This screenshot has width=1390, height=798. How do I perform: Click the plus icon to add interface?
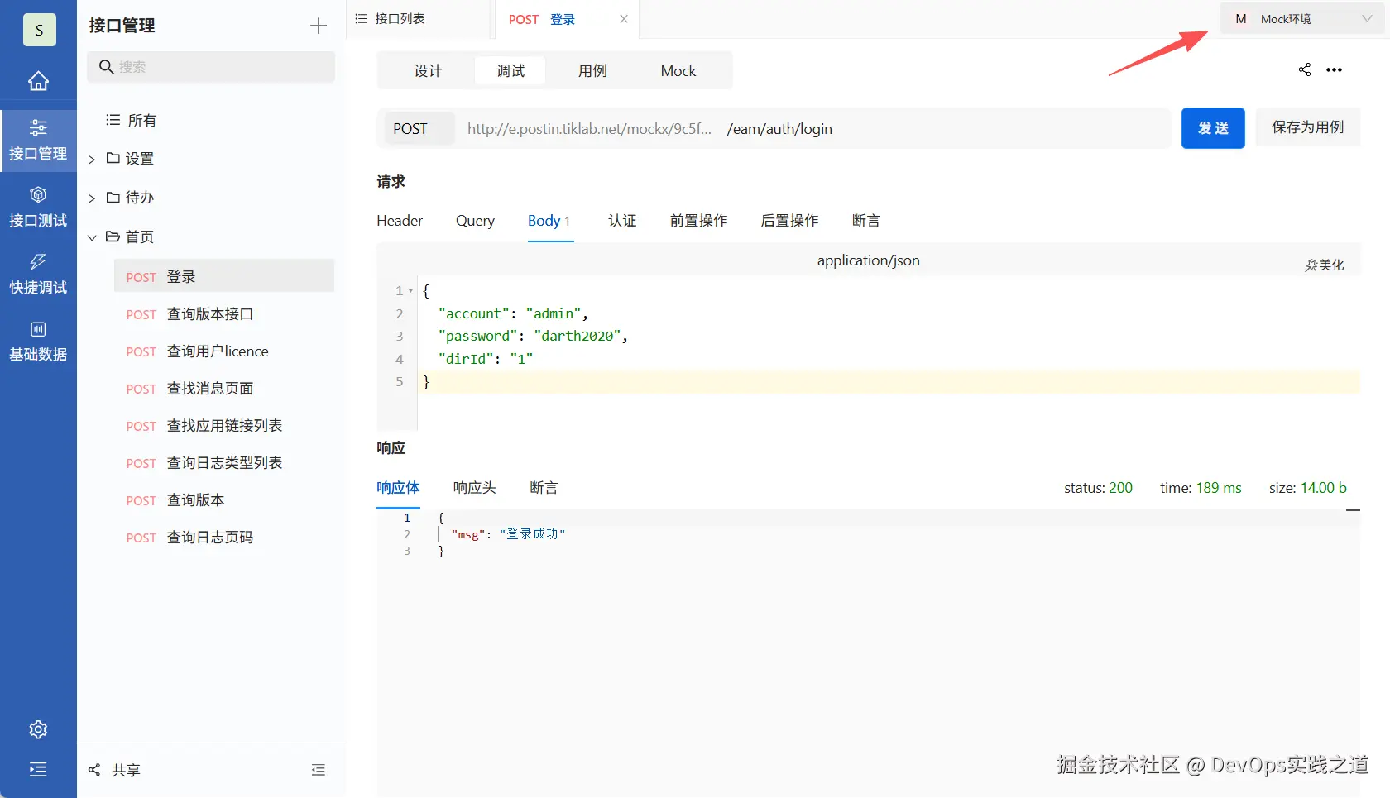click(x=319, y=26)
